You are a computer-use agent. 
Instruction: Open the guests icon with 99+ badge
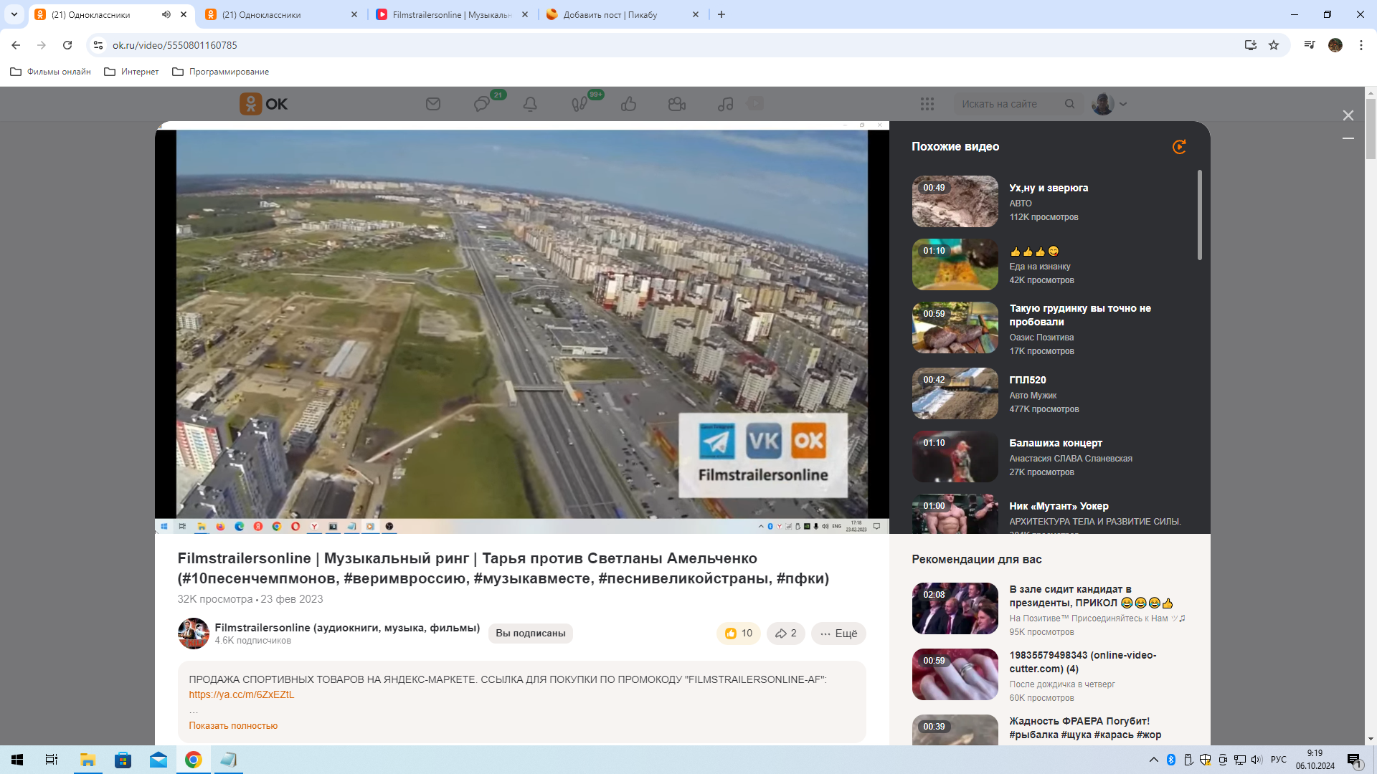pyautogui.click(x=579, y=104)
